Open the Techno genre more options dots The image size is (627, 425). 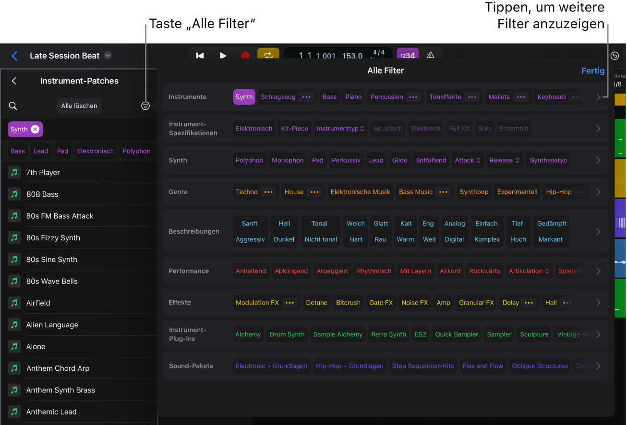tap(268, 192)
